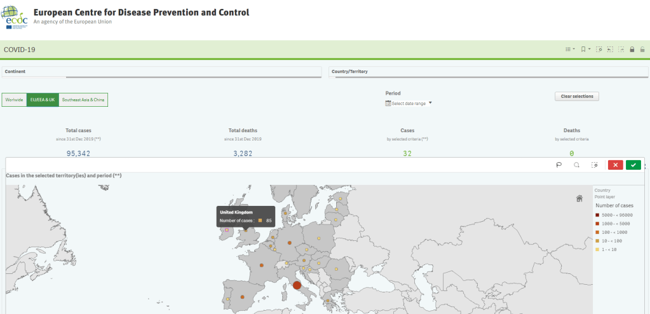Confirm map selection with green checkmark
Screen dimensions: 650x314
633,165
